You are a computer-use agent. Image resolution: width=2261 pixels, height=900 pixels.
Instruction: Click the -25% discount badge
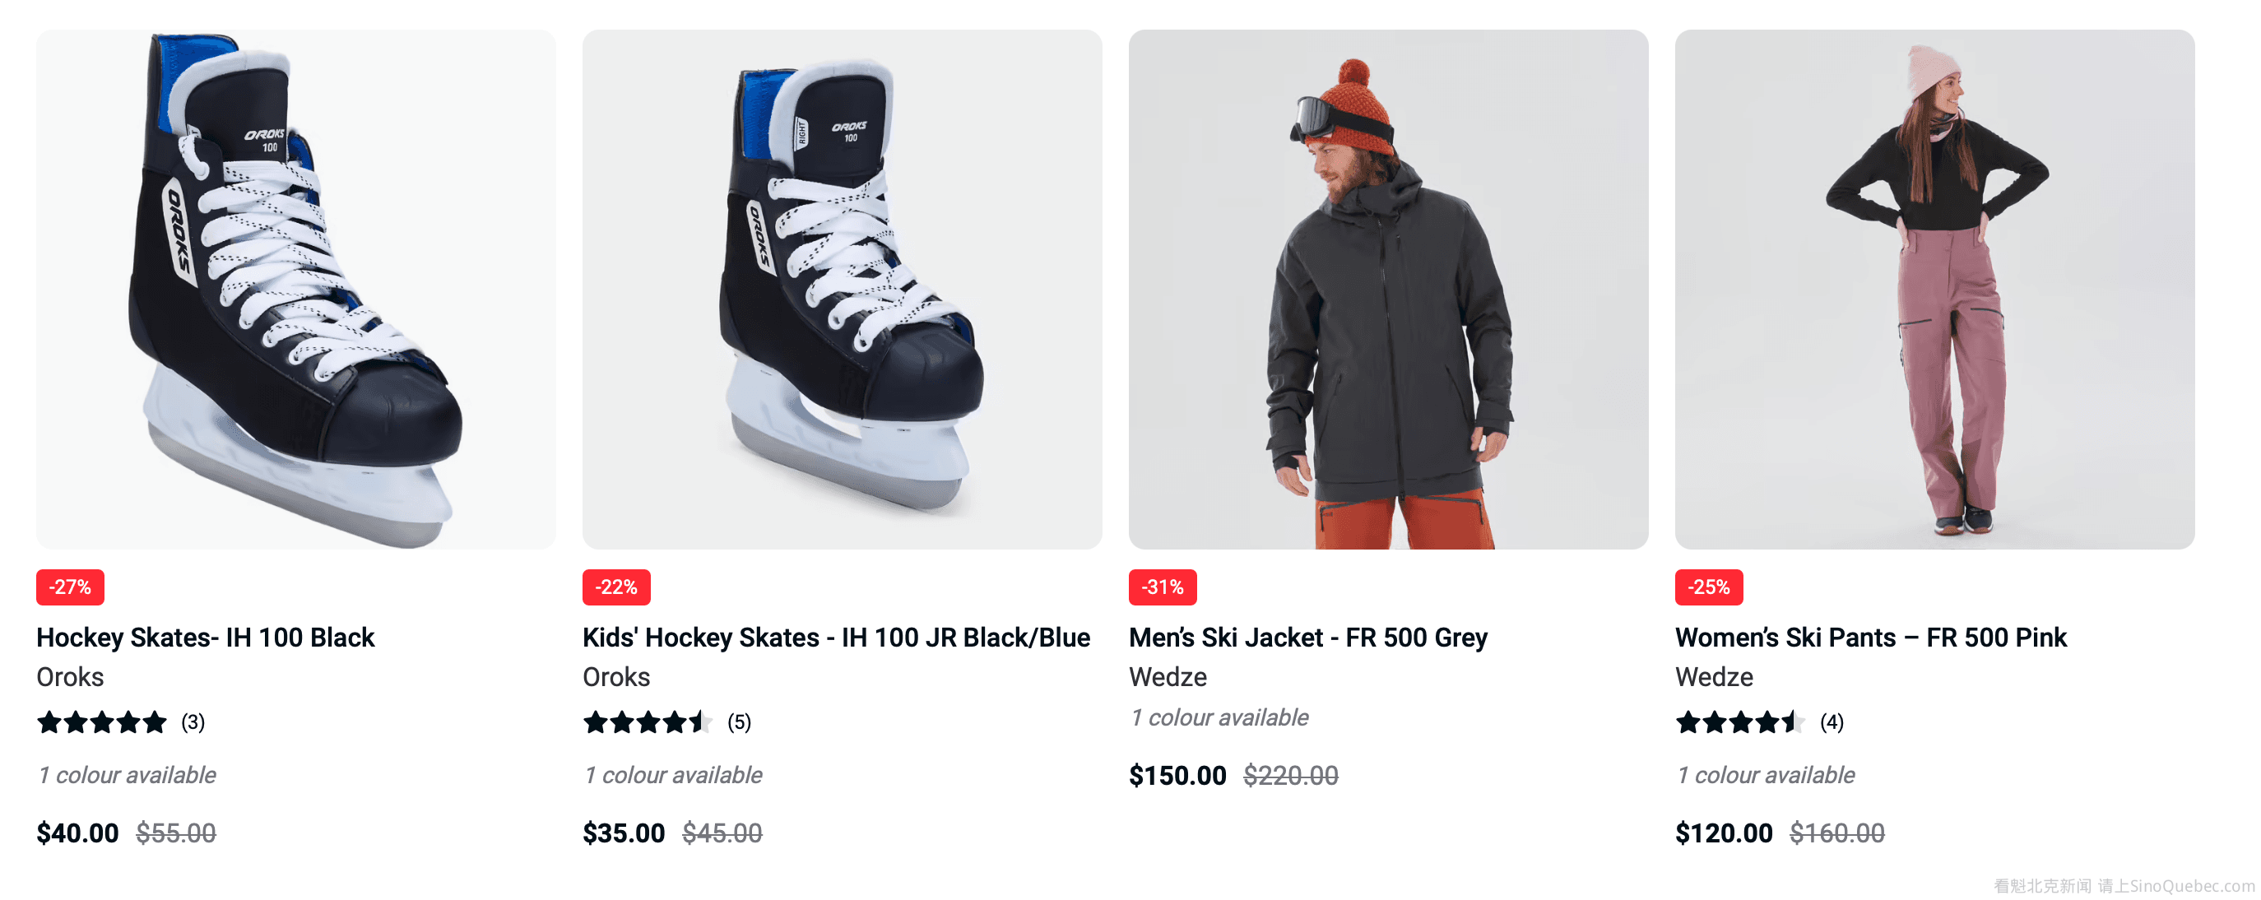coord(1708,587)
